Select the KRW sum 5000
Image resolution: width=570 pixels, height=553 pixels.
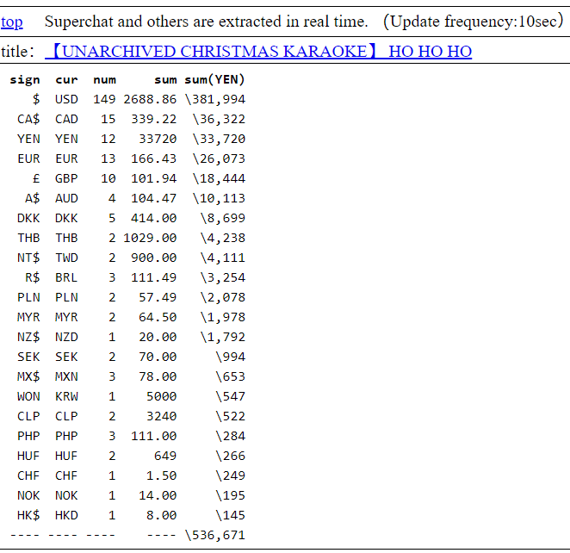pyautogui.click(x=161, y=397)
